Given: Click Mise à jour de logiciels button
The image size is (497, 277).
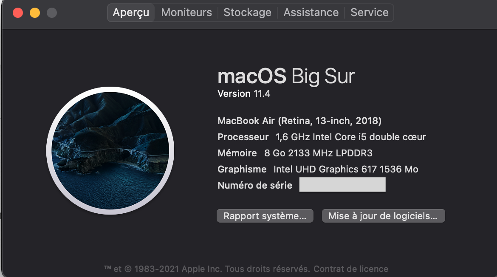Looking at the screenshot, I should click(x=383, y=216).
